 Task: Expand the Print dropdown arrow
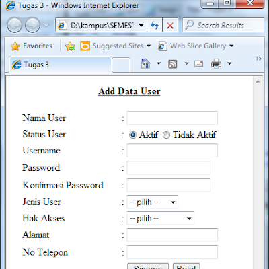(x=229, y=63)
